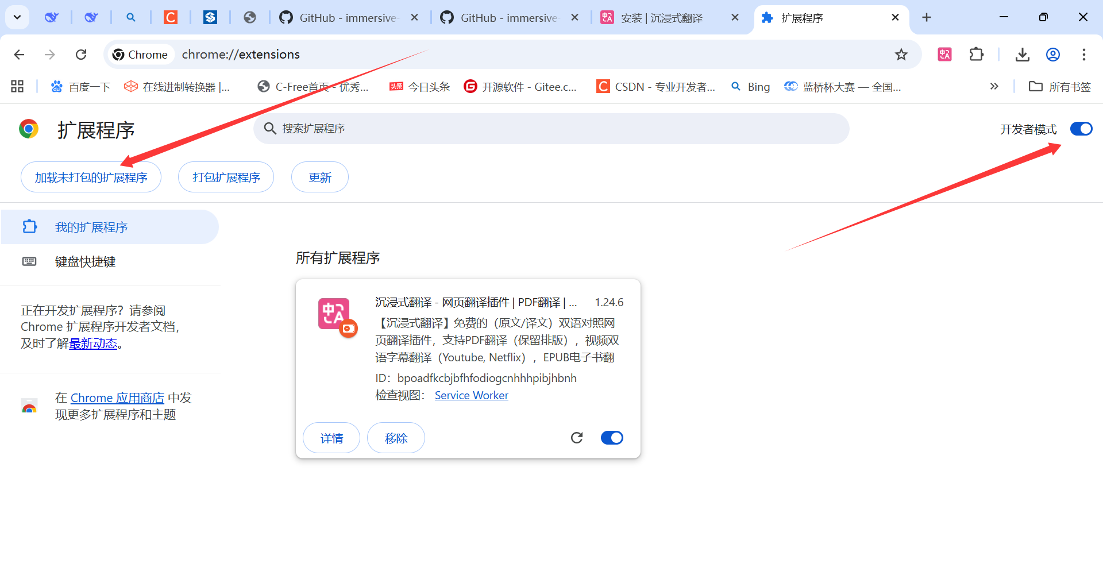
Task: Open Bing bookmark
Action: click(x=750, y=87)
